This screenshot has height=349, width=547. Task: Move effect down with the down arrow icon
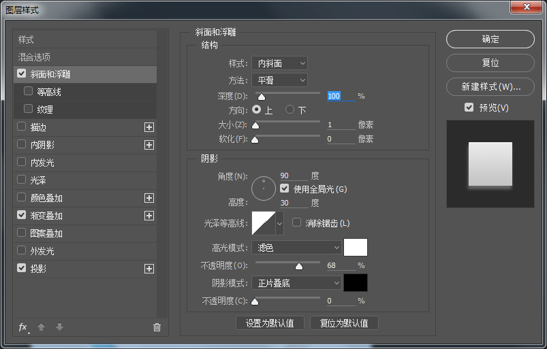pyautogui.click(x=60, y=327)
